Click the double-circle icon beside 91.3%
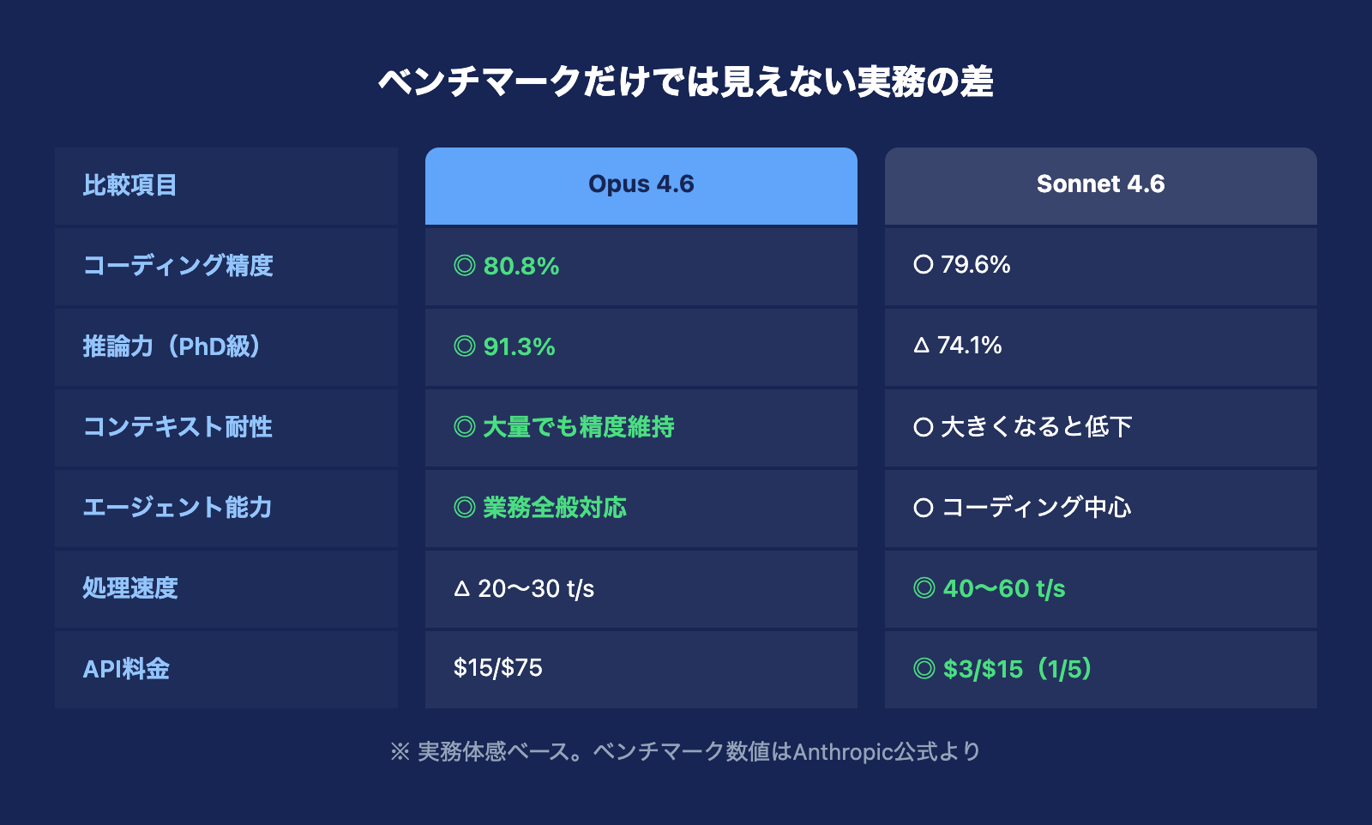The height and width of the screenshot is (825, 1372). tap(465, 346)
